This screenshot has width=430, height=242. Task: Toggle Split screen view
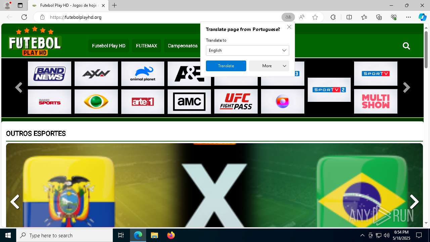coord(349,17)
